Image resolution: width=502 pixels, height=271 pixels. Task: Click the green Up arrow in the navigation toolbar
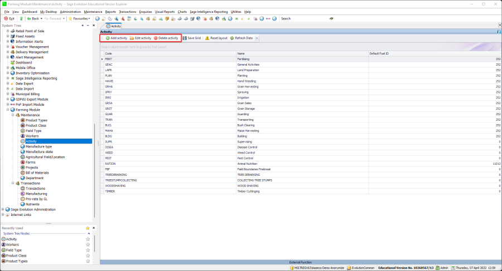[x=22, y=18]
